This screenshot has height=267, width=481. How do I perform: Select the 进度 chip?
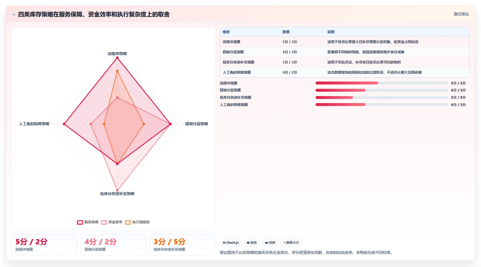[x=270, y=243]
